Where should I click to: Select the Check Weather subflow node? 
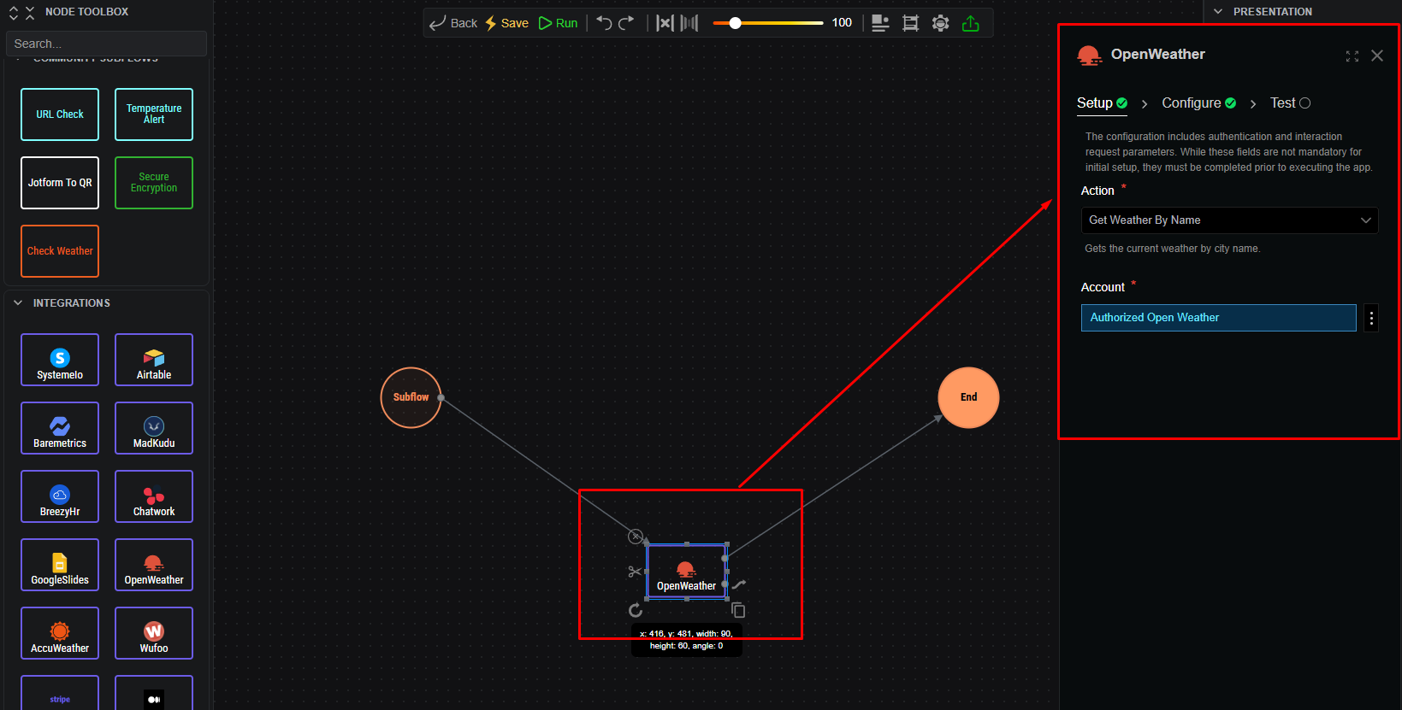click(60, 251)
